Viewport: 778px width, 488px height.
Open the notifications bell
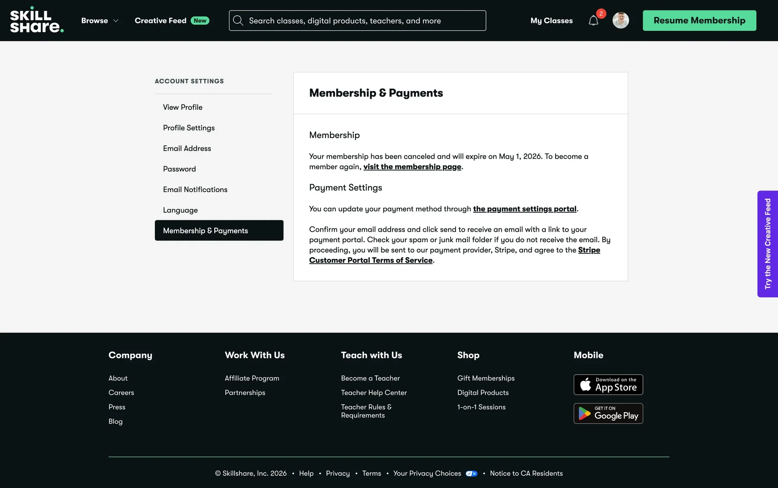tap(593, 21)
